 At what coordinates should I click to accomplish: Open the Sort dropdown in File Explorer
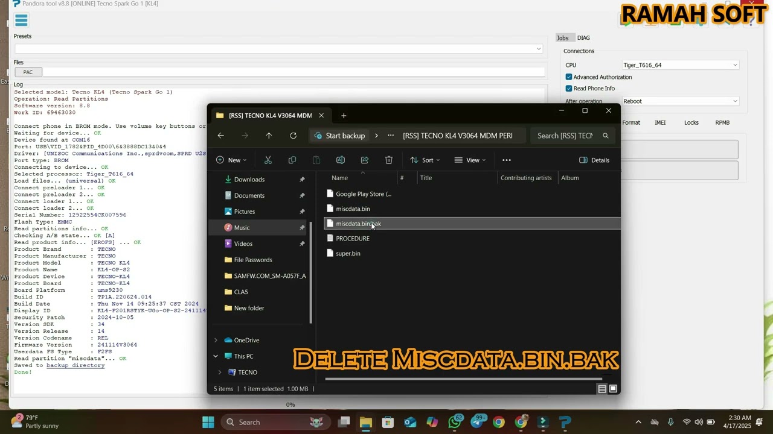click(x=425, y=160)
